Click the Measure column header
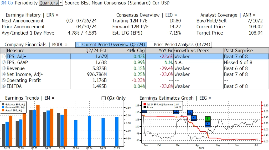Screen dimensions: 269x150 pyautogui.click(x=38, y=51)
